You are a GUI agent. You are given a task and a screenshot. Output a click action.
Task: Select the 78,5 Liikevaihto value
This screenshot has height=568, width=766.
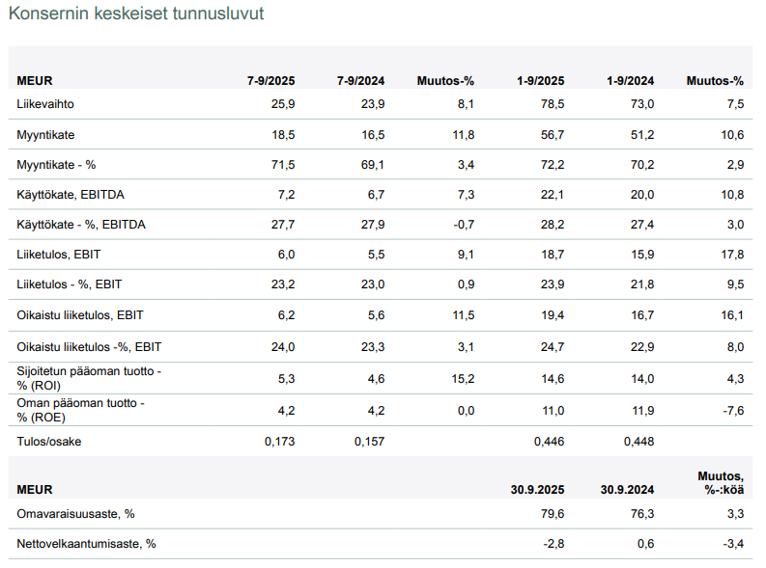[x=553, y=103]
